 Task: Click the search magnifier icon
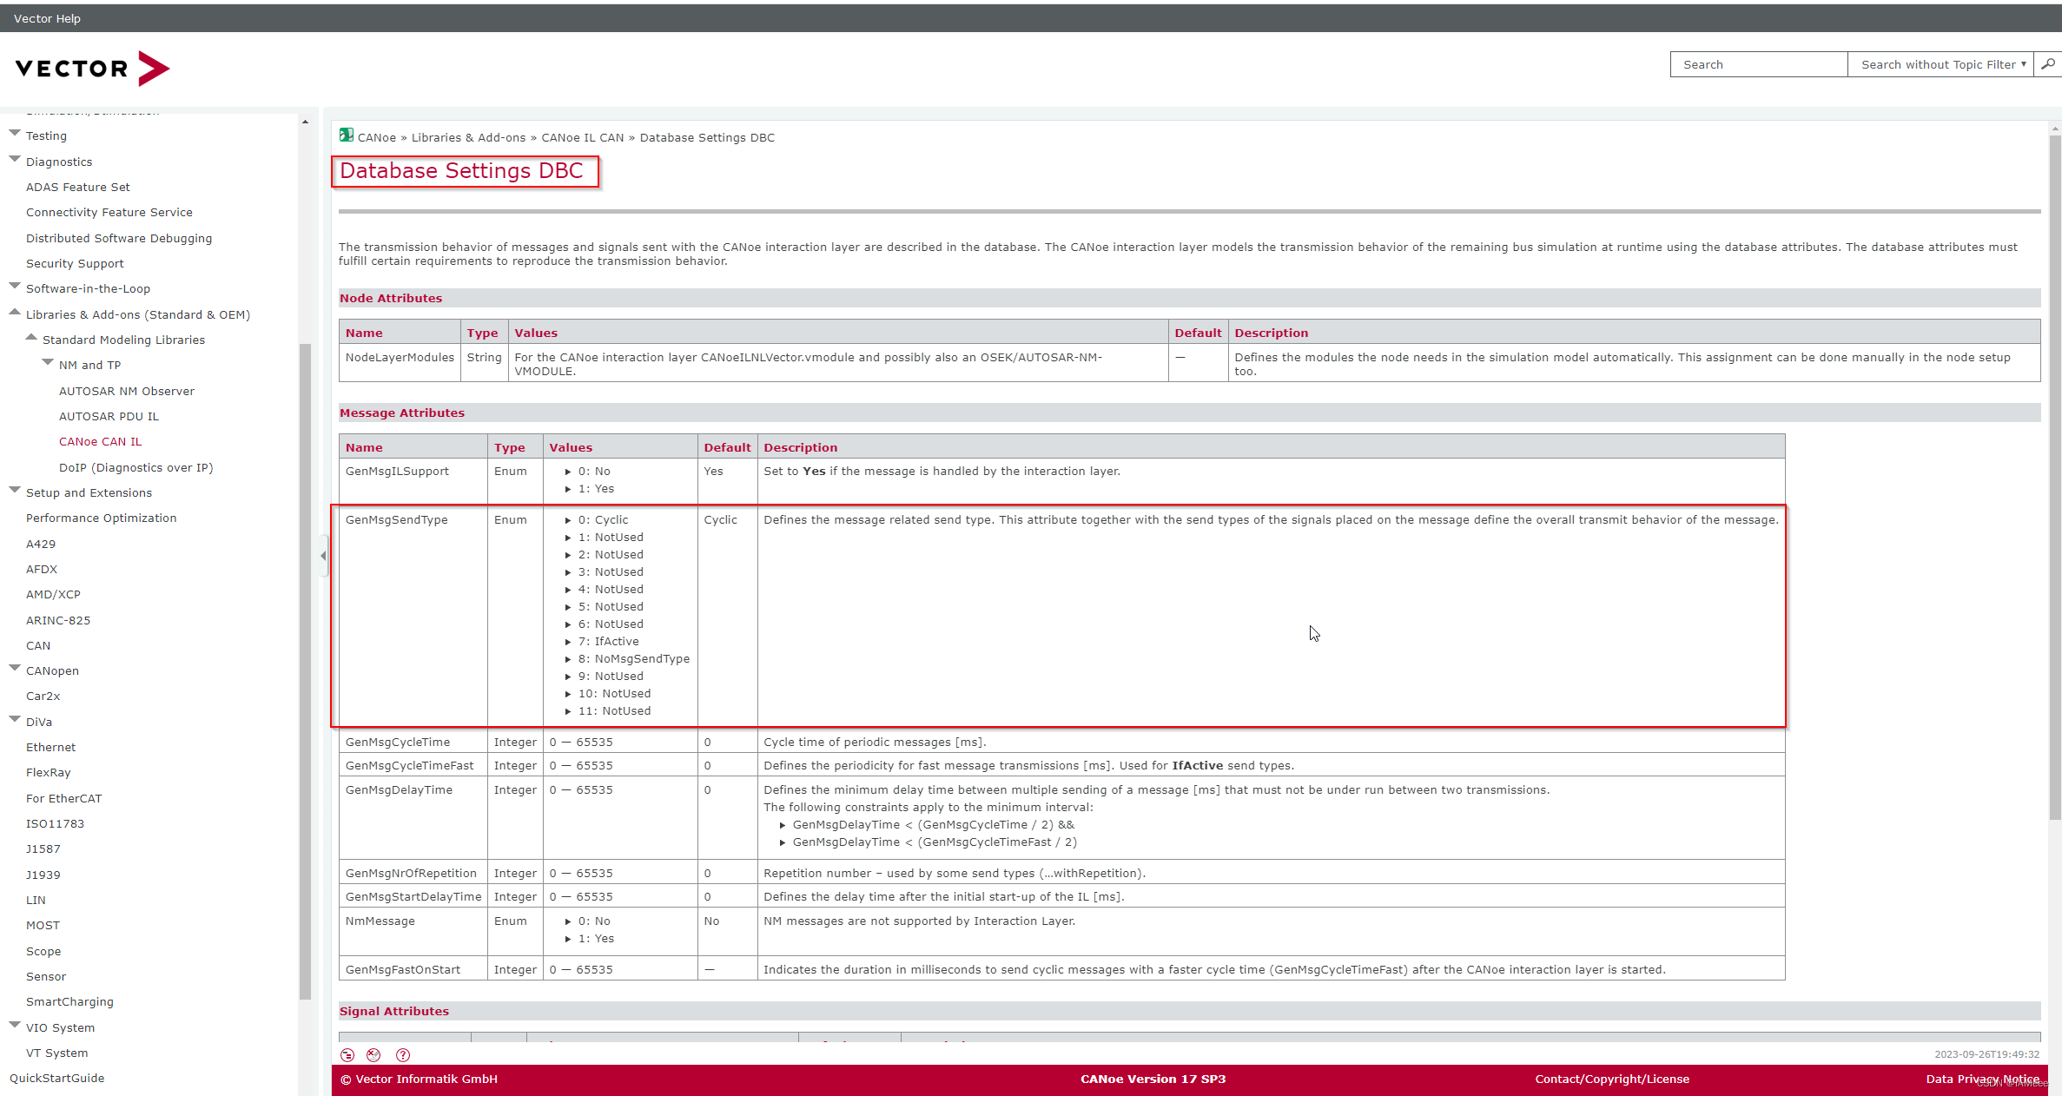[2047, 64]
